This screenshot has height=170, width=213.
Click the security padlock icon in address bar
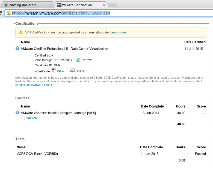(x=9, y=13)
